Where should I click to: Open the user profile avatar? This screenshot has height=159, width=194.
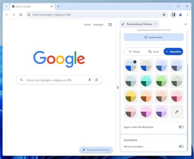[x=180, y=15]
